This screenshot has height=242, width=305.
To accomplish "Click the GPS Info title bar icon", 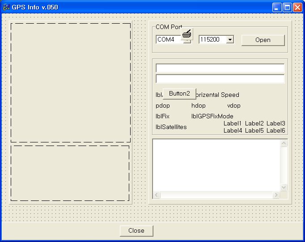I will (6, 7).
